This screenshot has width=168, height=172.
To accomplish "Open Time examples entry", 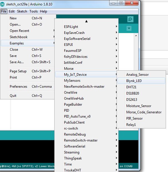I will [86, 164].
